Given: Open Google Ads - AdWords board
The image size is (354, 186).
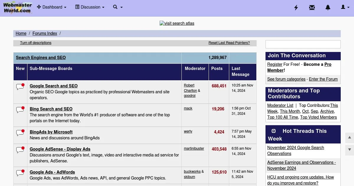Looking at the screenshot, I should click(x=52, y=172).
